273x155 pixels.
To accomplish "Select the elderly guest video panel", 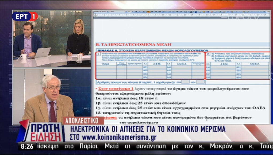I will coord(52,96).
